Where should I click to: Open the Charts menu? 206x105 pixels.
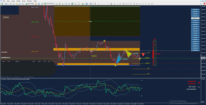(x=18, y=1)
